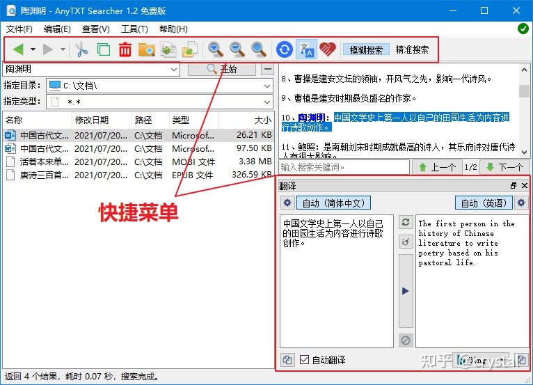The width and height of the screenshot is (533, 385).
Task: Open the 文件(F) menu
Action: point(19,29)
